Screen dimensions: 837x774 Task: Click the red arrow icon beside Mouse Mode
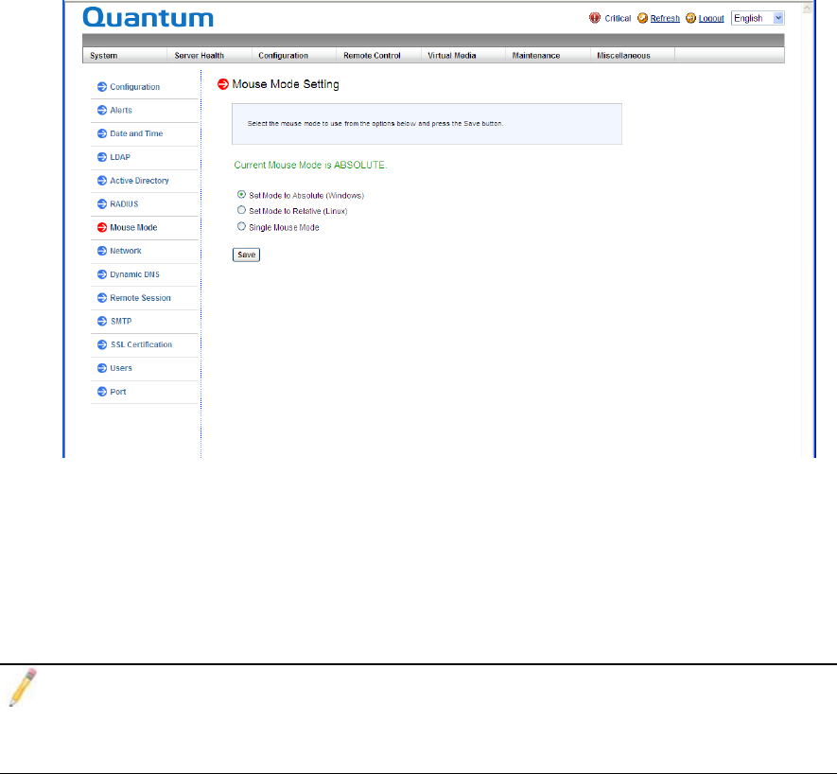102,227
